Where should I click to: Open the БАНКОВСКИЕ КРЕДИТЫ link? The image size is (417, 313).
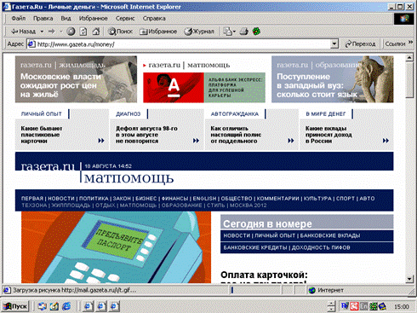click(x=255, y=247)
